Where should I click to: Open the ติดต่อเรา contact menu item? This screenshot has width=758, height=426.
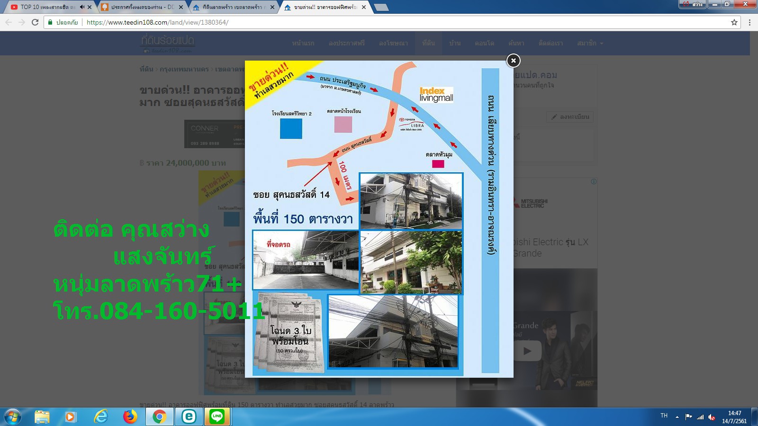[x=550, y=43]
